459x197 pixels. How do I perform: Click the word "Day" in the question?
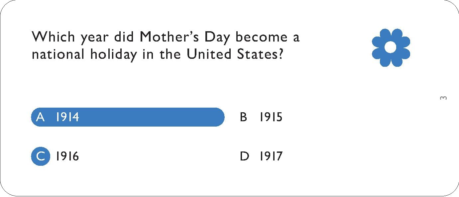(217, 37)
